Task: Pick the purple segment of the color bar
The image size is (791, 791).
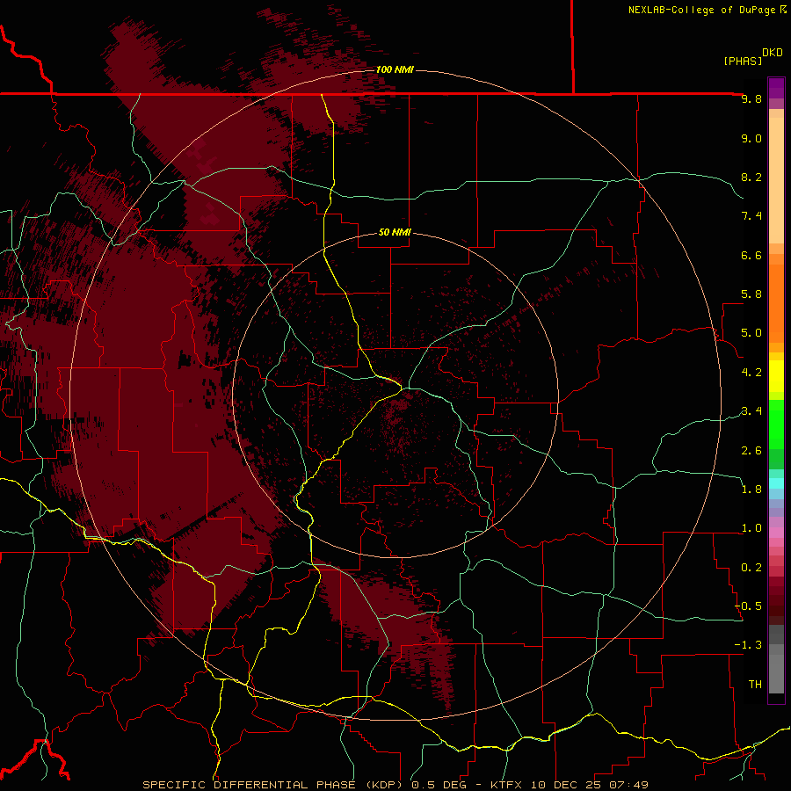Action: coord(776,88)
